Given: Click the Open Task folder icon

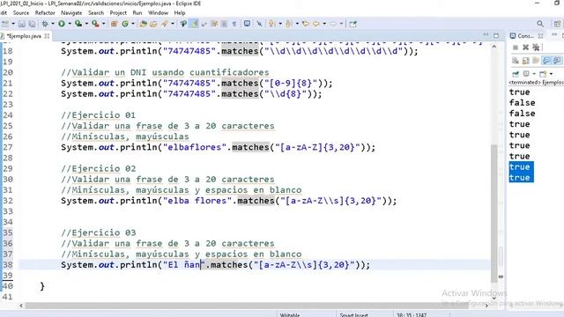Looking at the screenshot, I should click(x=153, y=24).
